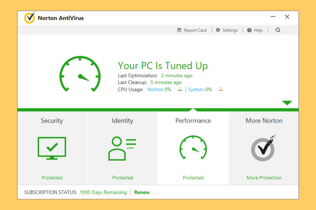The width and height of the screenshot is (316, 210).
Task: Click the Renew subscription link
Action: click(142, 192)
